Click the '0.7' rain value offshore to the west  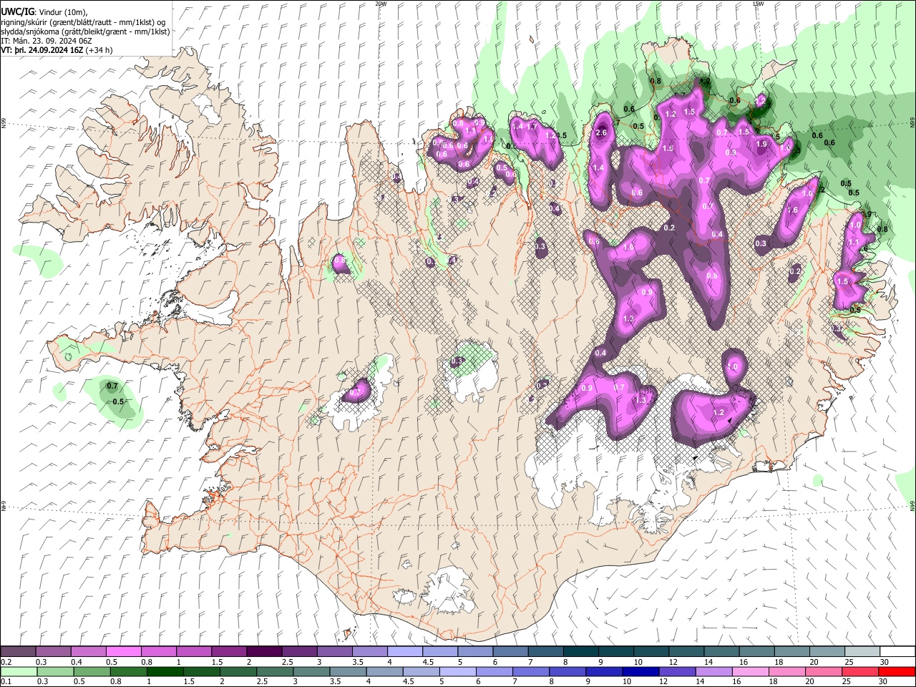[112, 386]
